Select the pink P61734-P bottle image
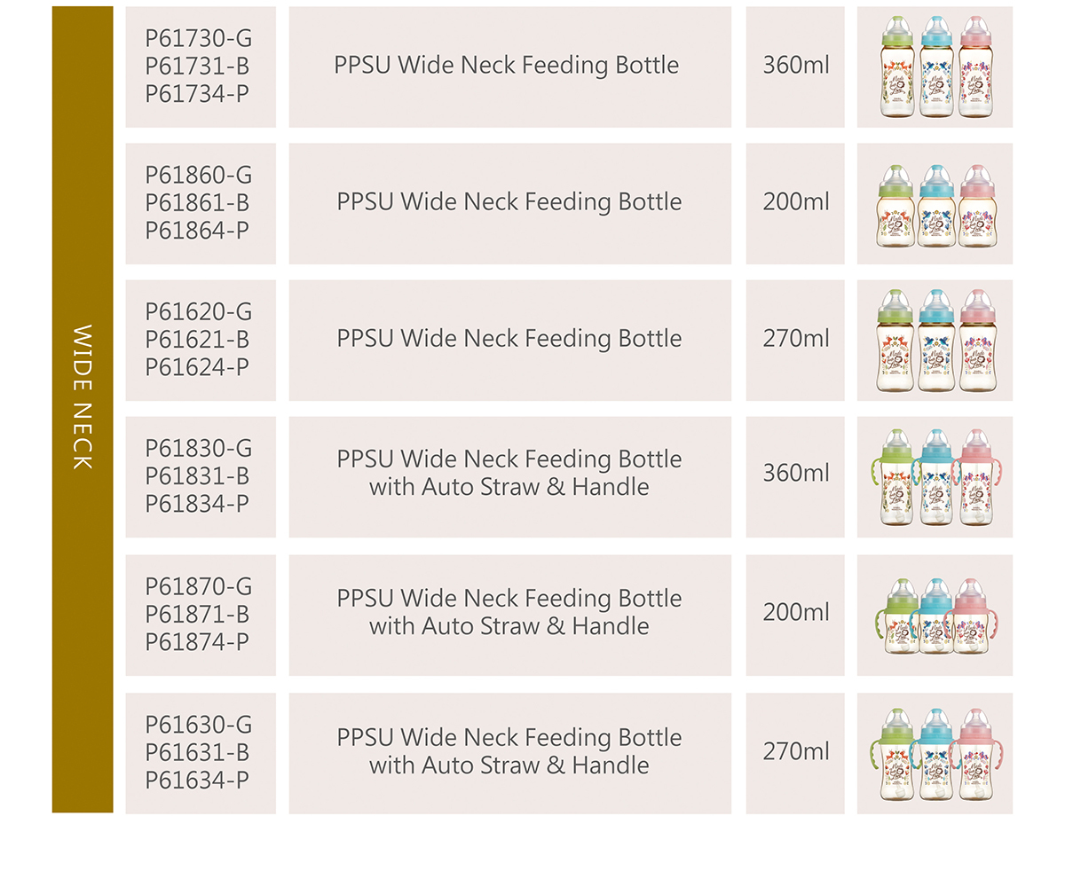 point(974,67)
